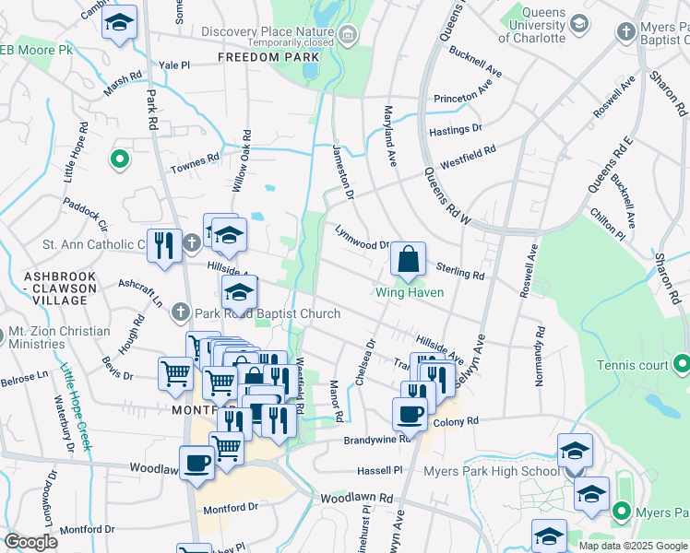Click the Queens University of Charlotte label

[x=532, y=25]
